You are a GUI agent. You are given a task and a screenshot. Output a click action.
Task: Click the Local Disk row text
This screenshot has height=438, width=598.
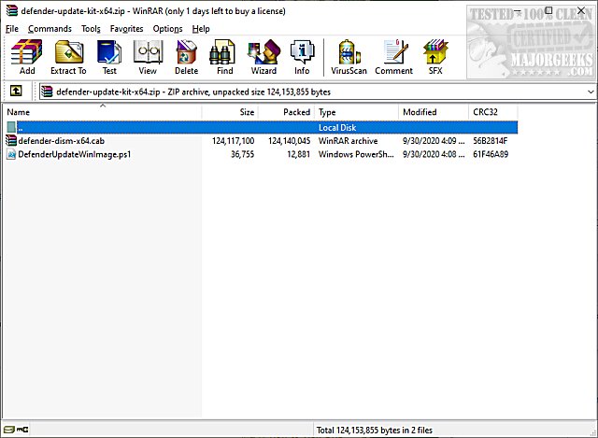pyautogui.click(x=337, y=127)
